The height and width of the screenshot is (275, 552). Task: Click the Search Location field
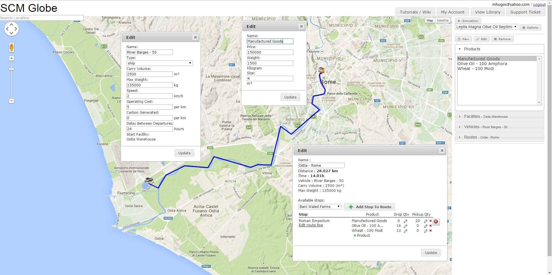(41, 18)
